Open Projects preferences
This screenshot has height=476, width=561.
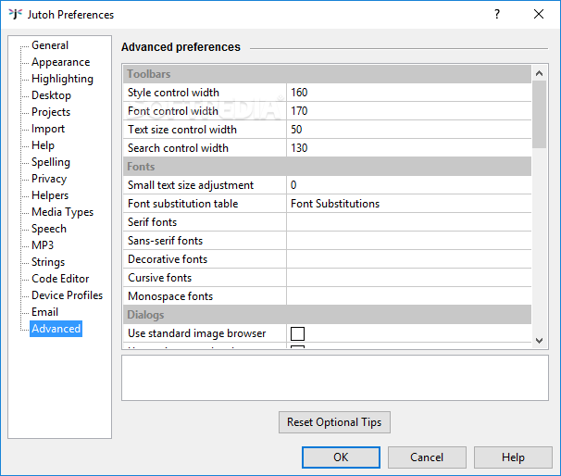(51, 112)
